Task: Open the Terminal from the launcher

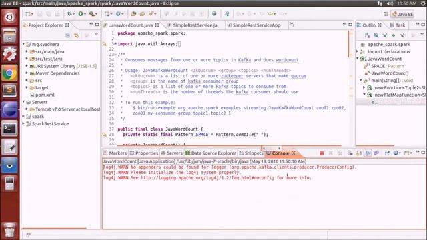Action: tap(9, 128)
